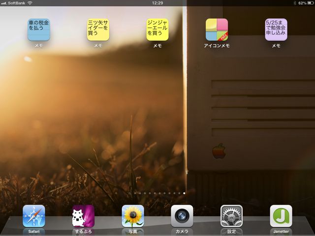Open the purple memo '5/25まで勉強会申し込み'
This screenshot has height=236, width=315.
coord(276,29)
